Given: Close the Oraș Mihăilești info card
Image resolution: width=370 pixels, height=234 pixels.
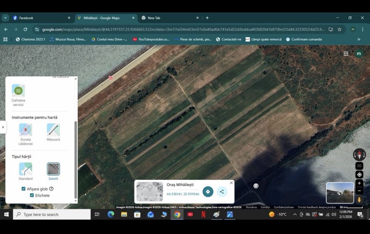Looking at the screenshot, I should 231,183.
